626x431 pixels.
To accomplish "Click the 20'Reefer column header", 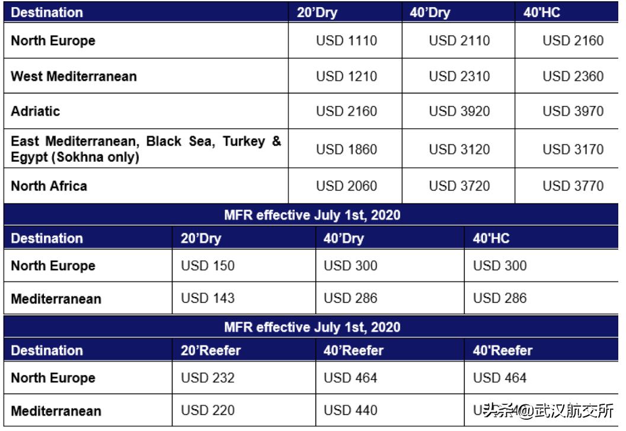I will pyautogui.click(x=211, y=350).
